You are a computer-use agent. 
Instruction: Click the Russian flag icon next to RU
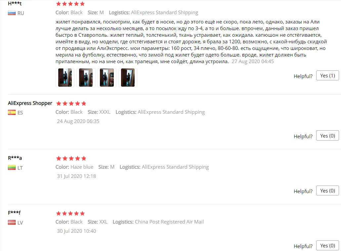(12, 13)
